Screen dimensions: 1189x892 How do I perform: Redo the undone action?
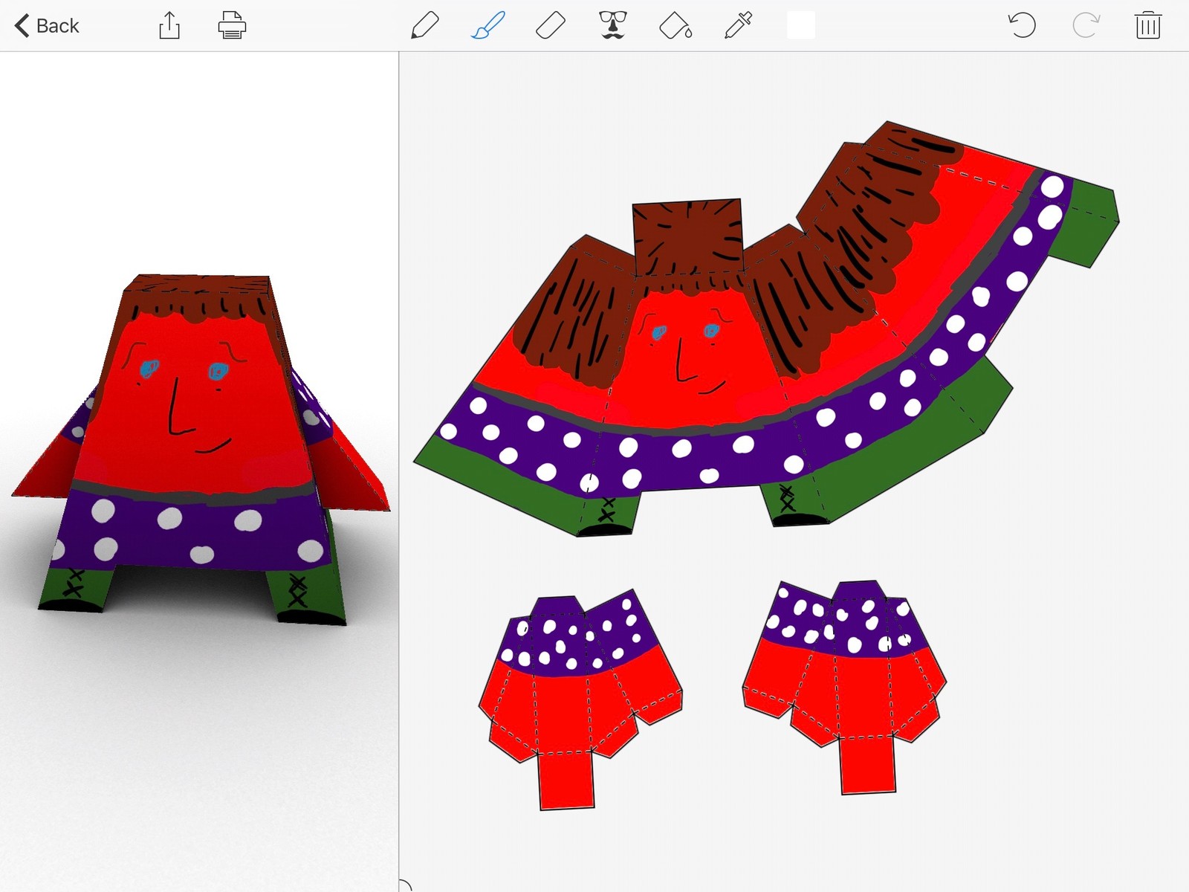click(x=1085, y=25)
